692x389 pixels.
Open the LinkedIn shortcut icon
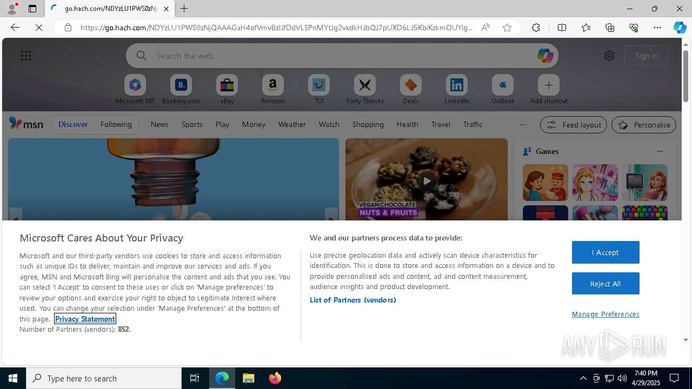457,85
